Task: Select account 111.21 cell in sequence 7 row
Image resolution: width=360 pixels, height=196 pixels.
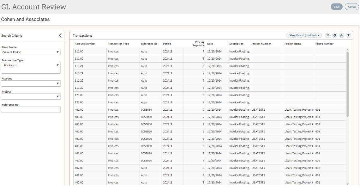Action: [x=90, y=73]
